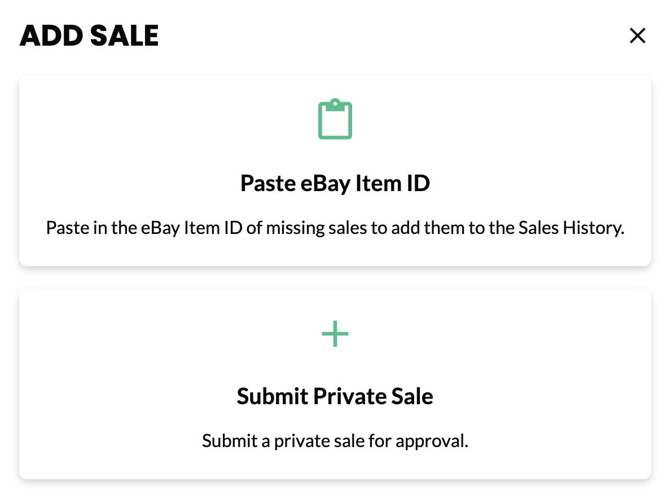Click the description about Sales History

click(335, 228)
